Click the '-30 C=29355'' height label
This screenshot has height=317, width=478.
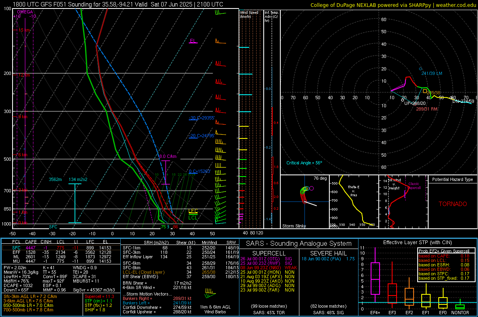[x=202, y=118]
